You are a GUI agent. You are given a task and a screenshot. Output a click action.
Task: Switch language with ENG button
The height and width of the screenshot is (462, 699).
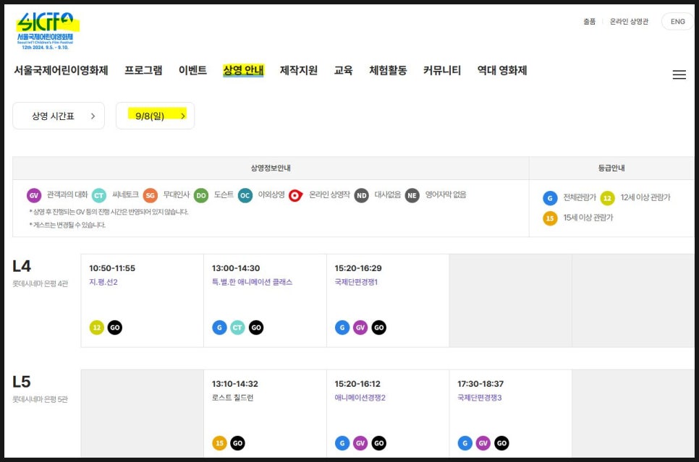pyautogui.click(x=677, y=22)
